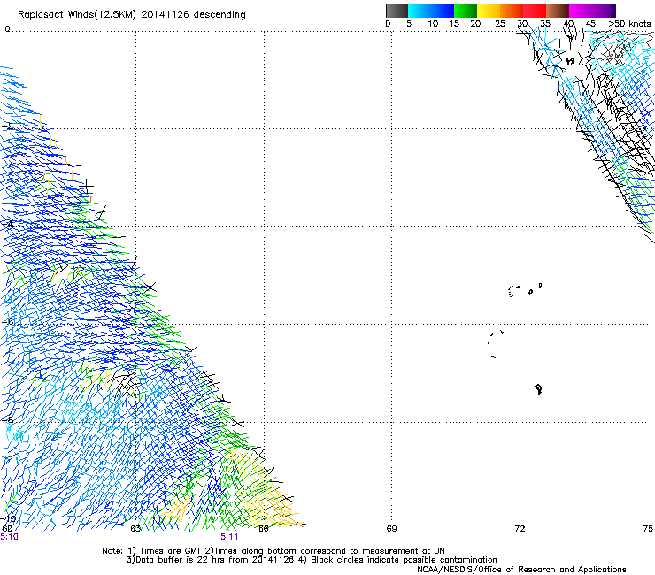655x575 pixels.
Task: Click the 5:11 swath time label
Action: [229, 537]
